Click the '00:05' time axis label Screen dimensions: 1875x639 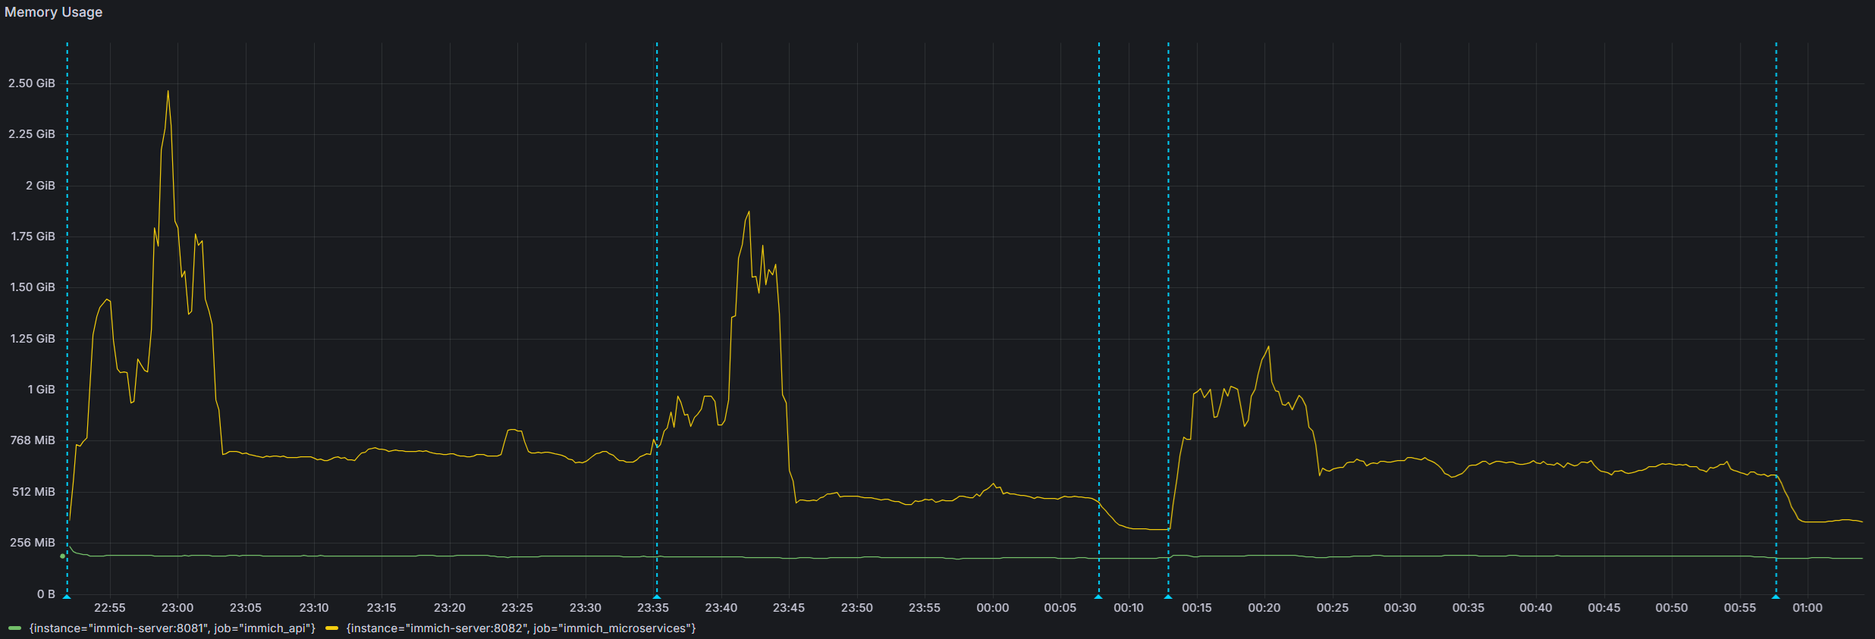[1060, 608]
